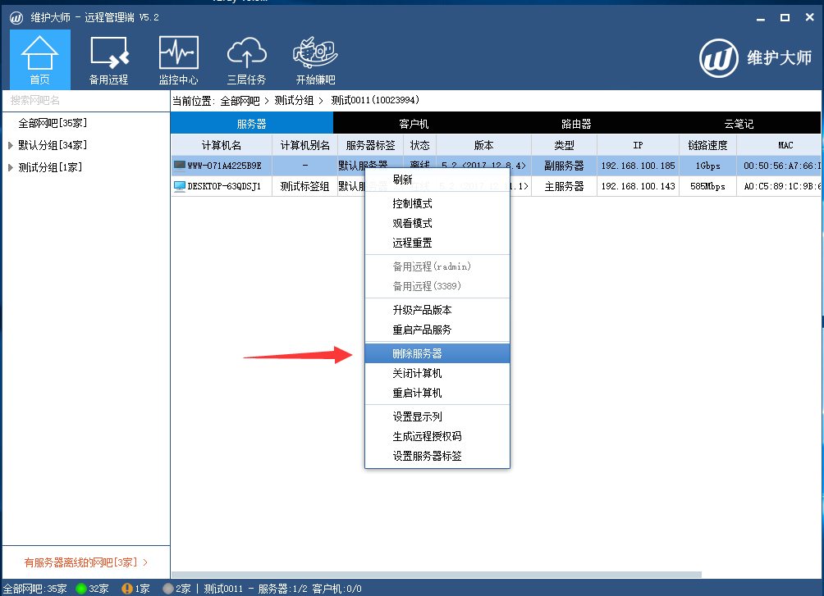Switch to the 服务器 tab
The width and height of the screenshot is (824, 596).
click(252, 124)
